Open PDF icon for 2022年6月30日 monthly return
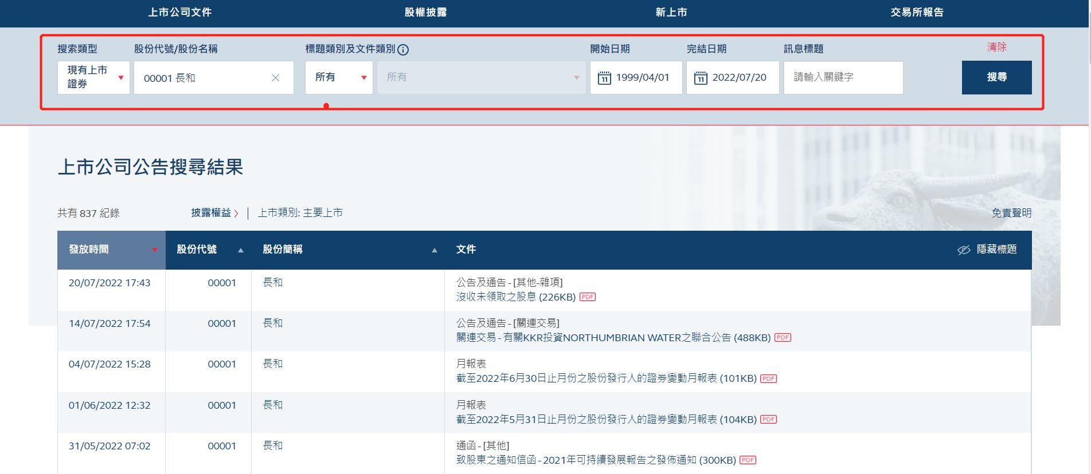This screenshot has width=1091, height=474. (x=768, y=378)
